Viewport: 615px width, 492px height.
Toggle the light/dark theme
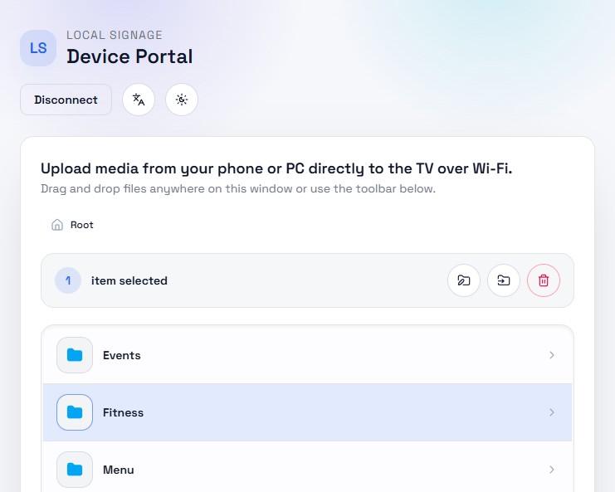(182, 100)
